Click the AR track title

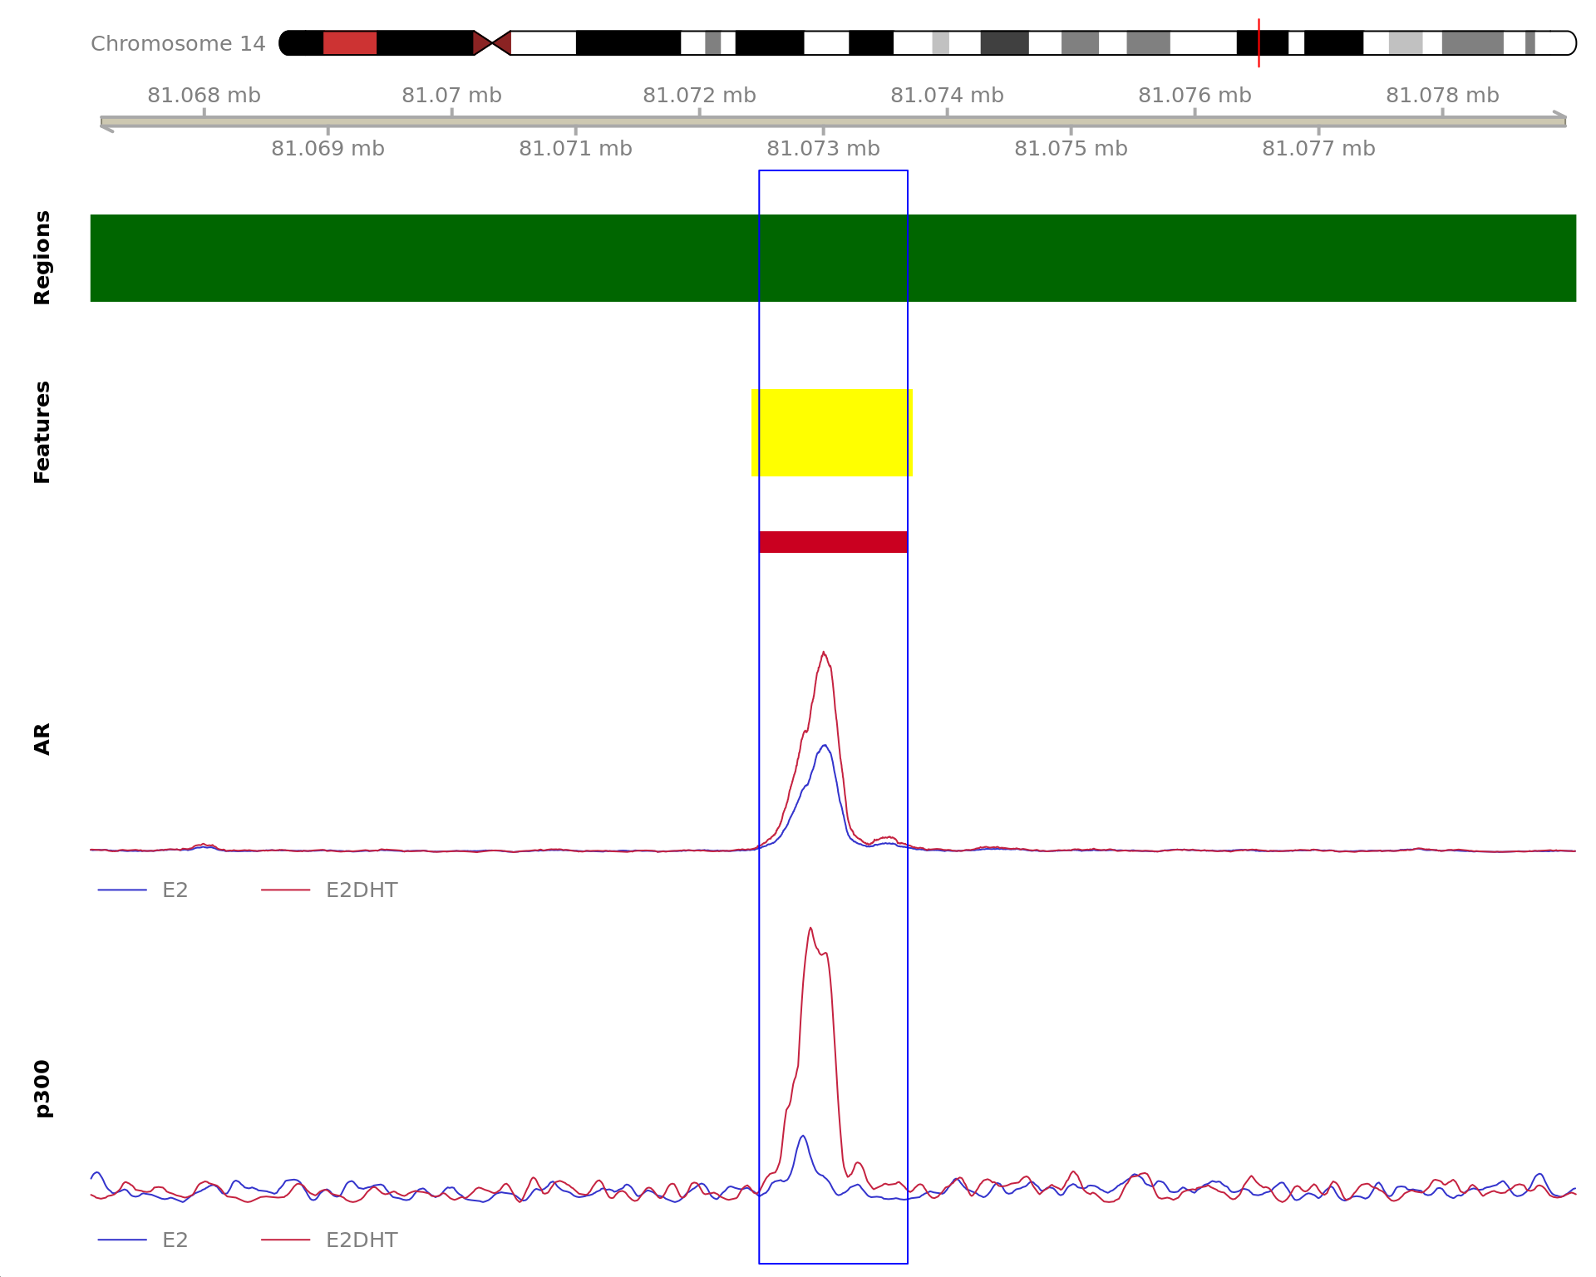click(42, 739)
